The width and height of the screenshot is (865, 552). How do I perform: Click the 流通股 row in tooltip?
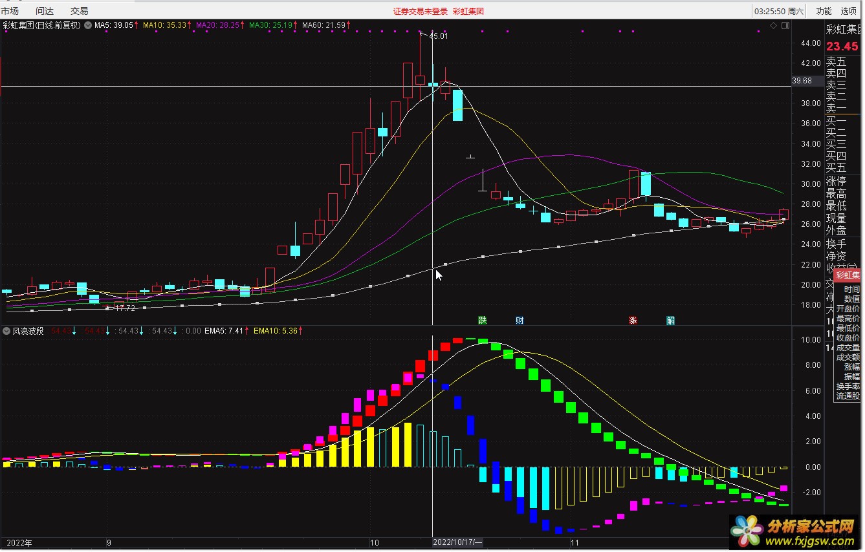pyautogui.click(x=848, y=396)
